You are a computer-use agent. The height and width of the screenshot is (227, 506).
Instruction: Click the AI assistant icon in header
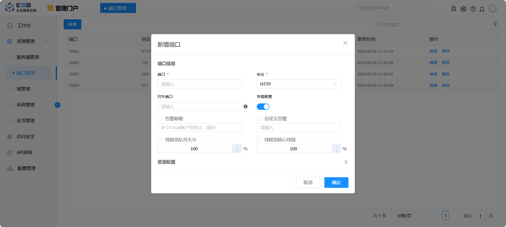(x=463, y=9)
